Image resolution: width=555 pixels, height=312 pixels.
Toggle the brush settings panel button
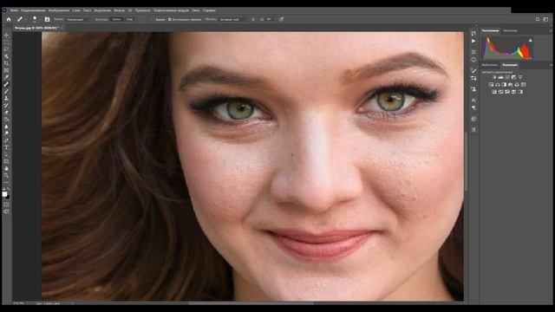pos(47,19)
